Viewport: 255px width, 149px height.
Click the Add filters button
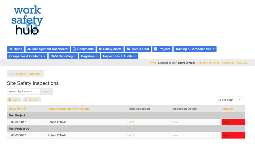32,100
